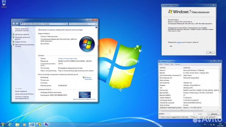
Task: Click the Windows logo orb in System window
Action: (x=87, y=44)
